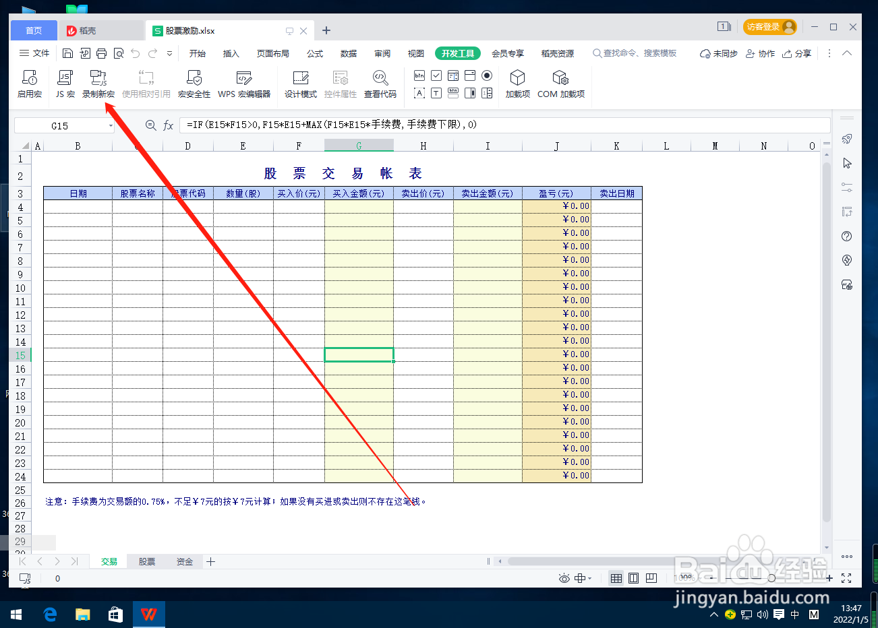Insert an option button control
Image resolution: width=878 pixels, height=628 pixels.
tap(487, 75)
